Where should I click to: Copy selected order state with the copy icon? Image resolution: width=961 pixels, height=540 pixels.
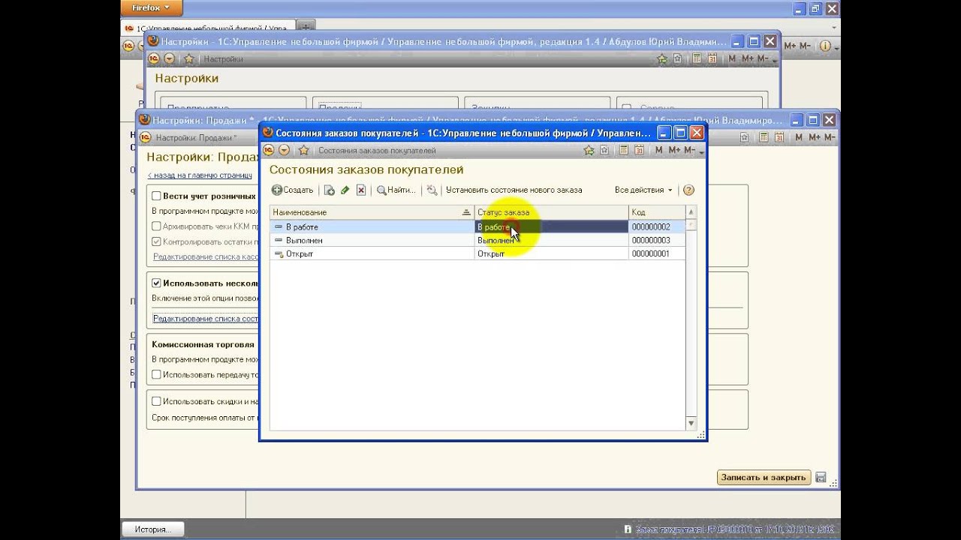[x=329, y=190]
